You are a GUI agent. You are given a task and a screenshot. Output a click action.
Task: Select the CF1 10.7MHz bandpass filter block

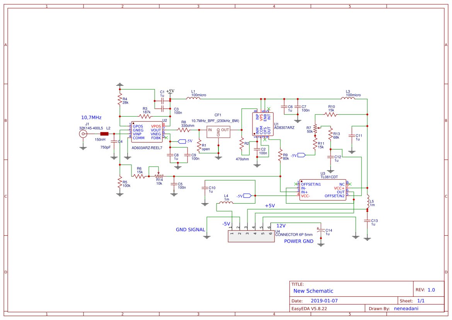coord(218,131)
